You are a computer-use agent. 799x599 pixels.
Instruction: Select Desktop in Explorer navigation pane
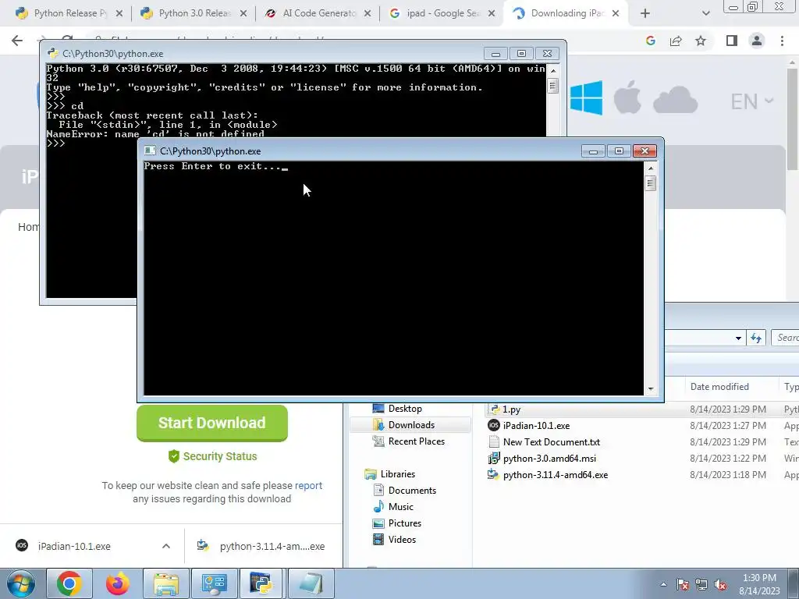[x=405, y=409]
